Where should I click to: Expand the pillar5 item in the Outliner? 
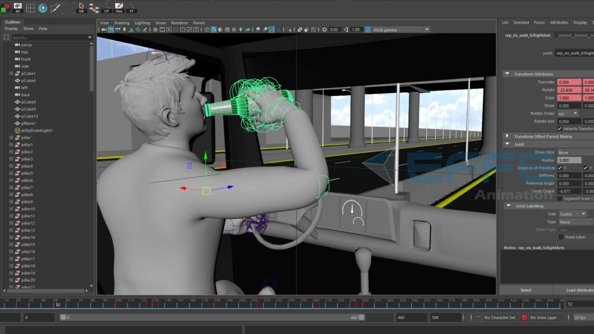coord(11,173)
